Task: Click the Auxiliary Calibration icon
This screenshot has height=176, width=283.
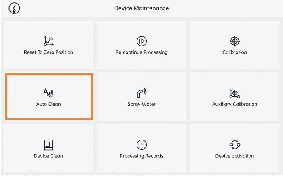Action: click(x=234, y=93)
